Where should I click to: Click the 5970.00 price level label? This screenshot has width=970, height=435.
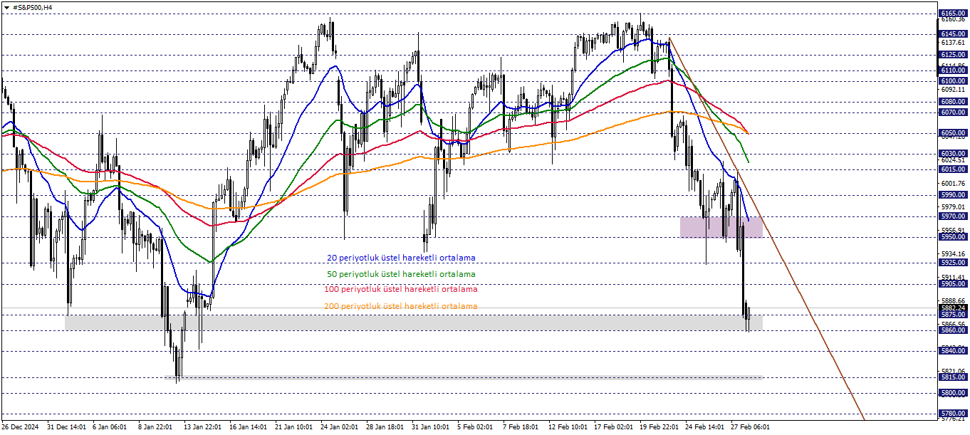click(x=953, y=216)
